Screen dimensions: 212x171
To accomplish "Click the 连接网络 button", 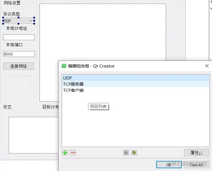I will pos(19,66).
